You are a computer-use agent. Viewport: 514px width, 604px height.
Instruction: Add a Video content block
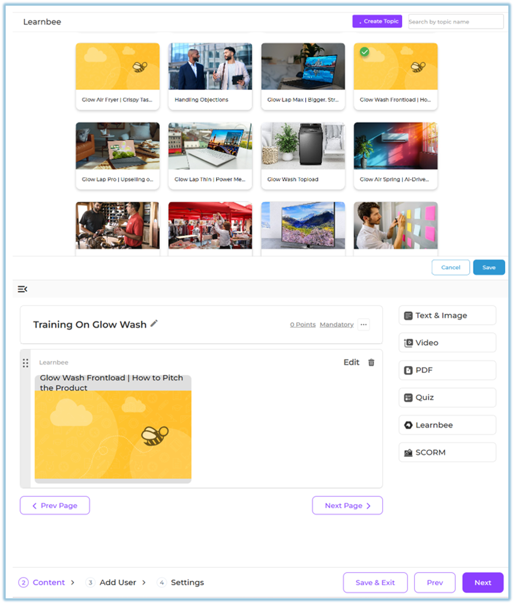[447, 343]
